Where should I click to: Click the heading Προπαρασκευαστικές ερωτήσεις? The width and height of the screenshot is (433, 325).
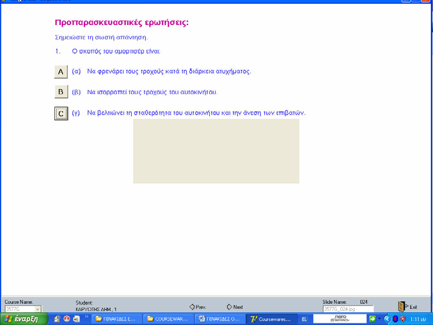point(122,22)
